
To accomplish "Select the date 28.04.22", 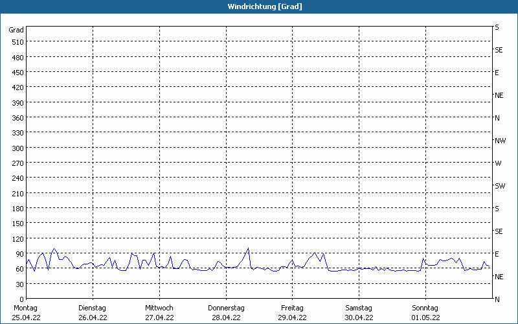I will coord(226,318).
